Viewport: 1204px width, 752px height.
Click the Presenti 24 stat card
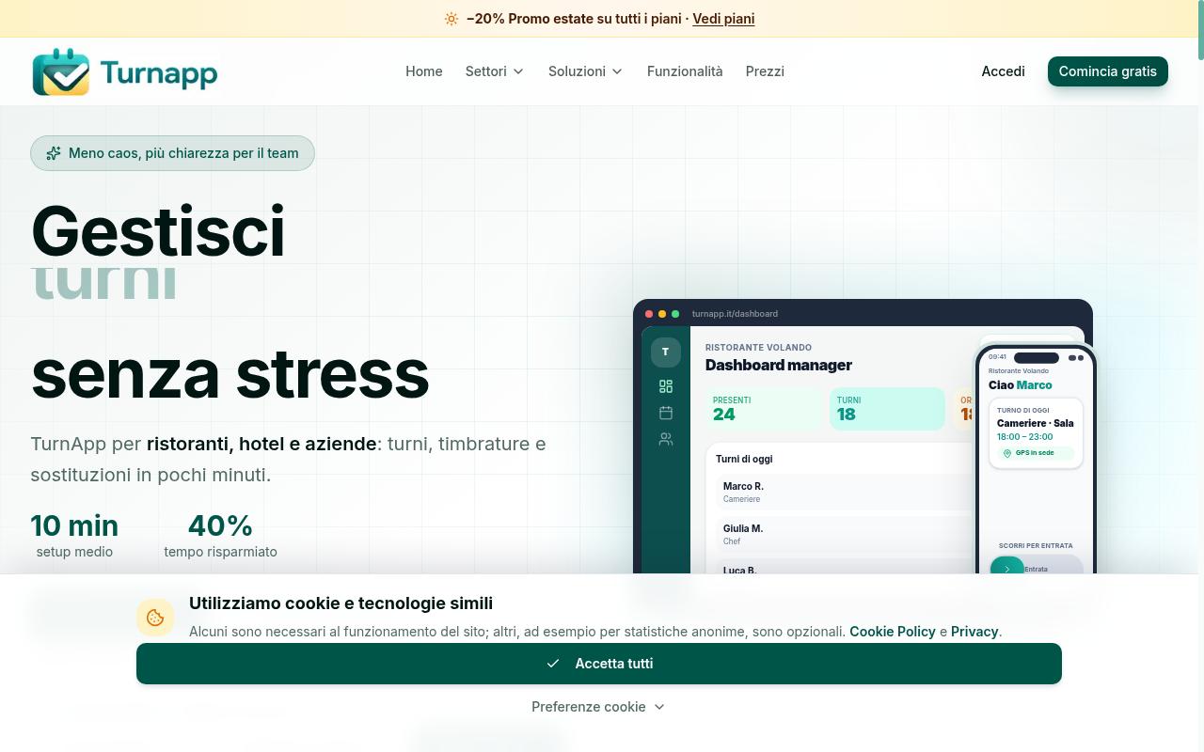[764, 409]
